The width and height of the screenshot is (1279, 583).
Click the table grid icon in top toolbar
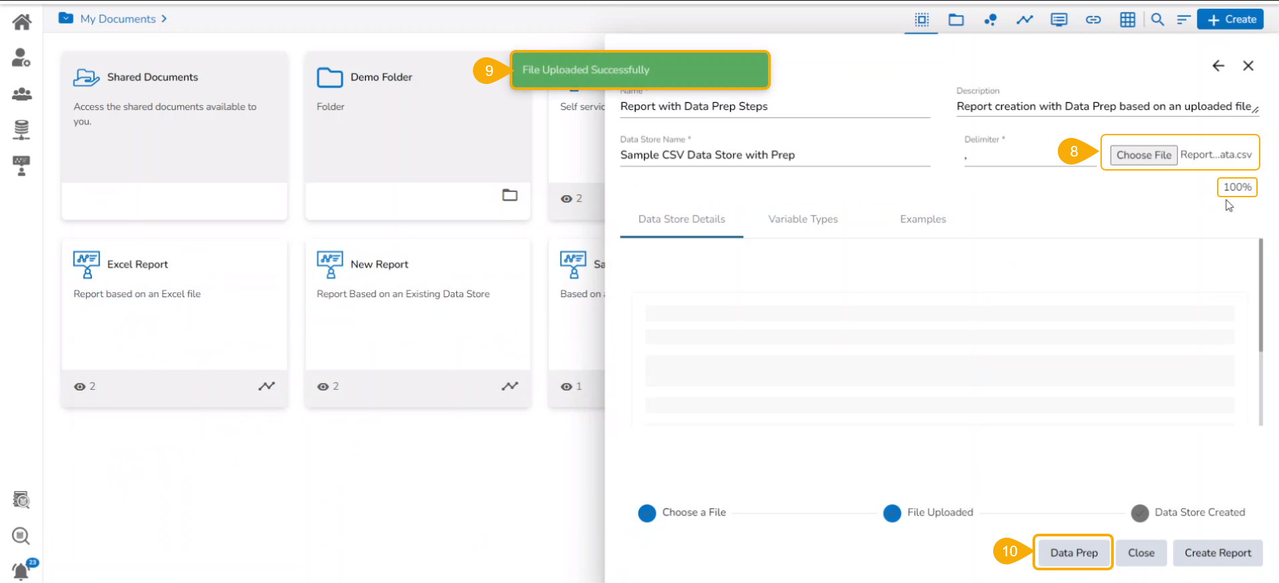(1127, 20)
